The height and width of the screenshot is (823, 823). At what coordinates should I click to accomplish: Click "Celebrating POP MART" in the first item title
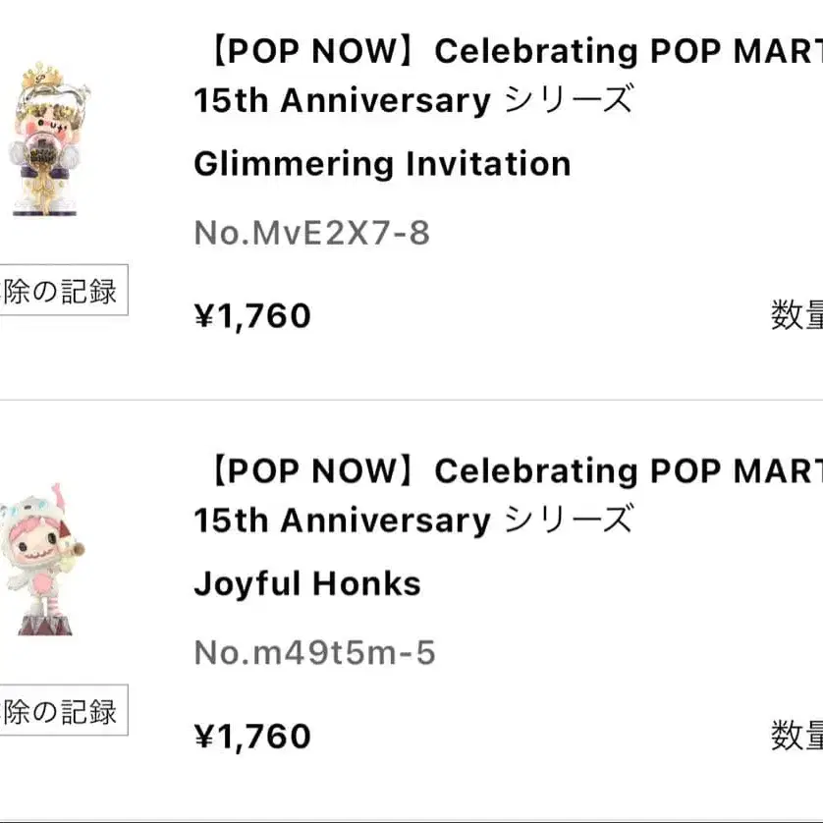coord(629,52)
